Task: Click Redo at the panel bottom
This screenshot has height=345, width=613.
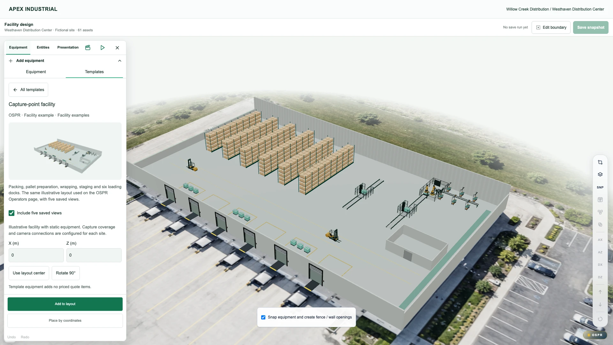Action: (x=25, y=337)
